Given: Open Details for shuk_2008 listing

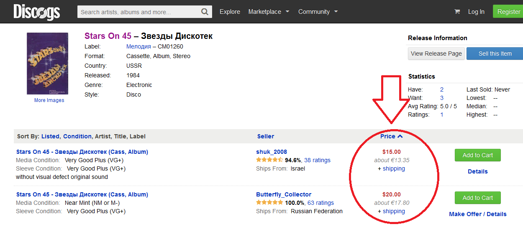Looking at the screenshot, I should (x=478, y=171).
